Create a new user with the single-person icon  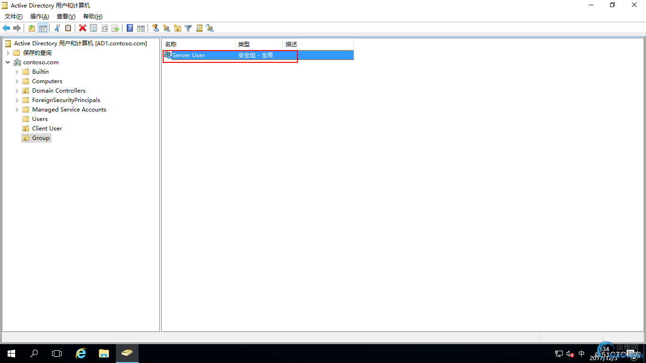click(156, 28)
